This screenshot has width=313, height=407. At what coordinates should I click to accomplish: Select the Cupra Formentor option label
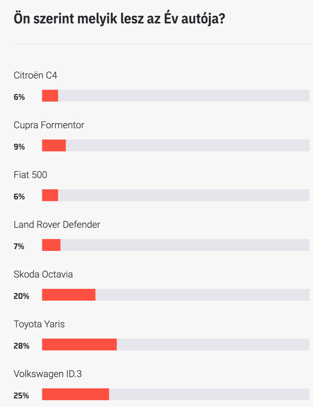click(x=49, y=125)
